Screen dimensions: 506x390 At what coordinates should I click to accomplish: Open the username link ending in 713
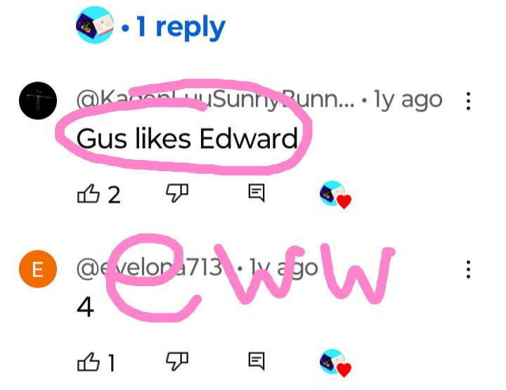click(150, 268)
